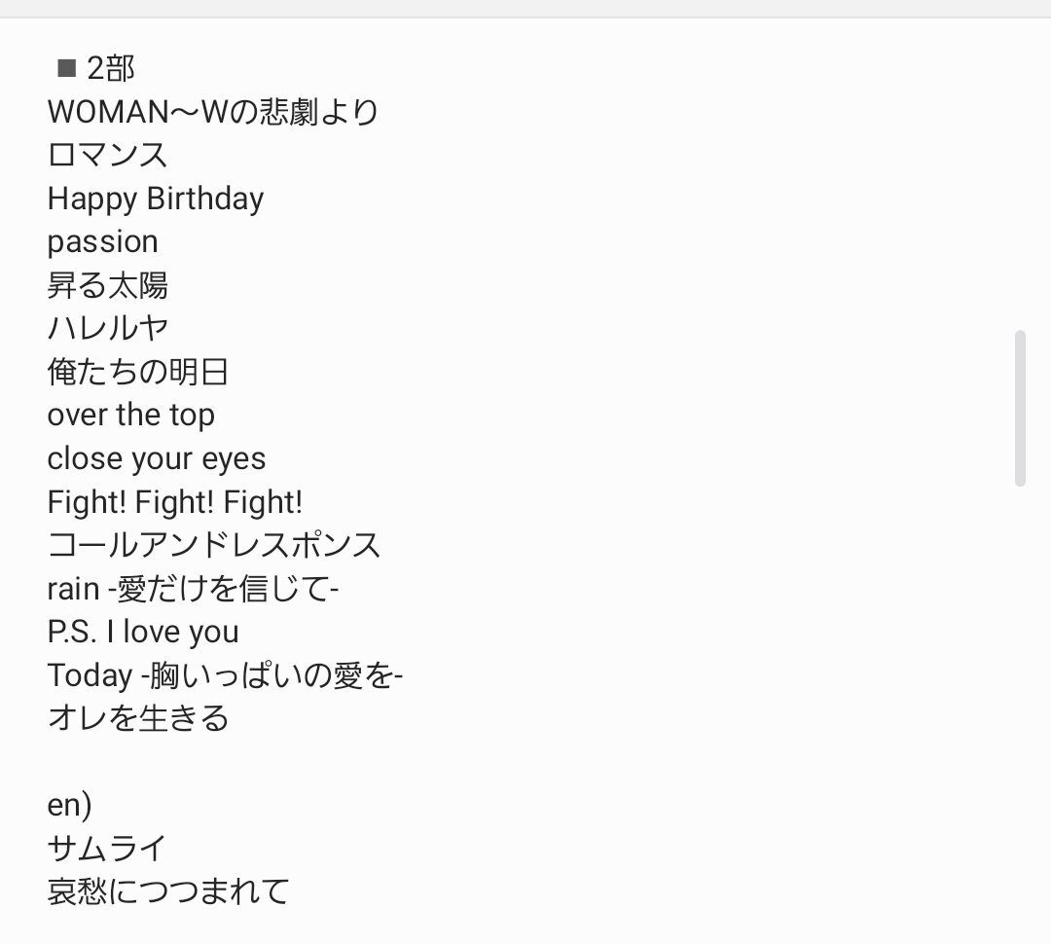Click the encore song "サムライ"

[x=107, y=848]
